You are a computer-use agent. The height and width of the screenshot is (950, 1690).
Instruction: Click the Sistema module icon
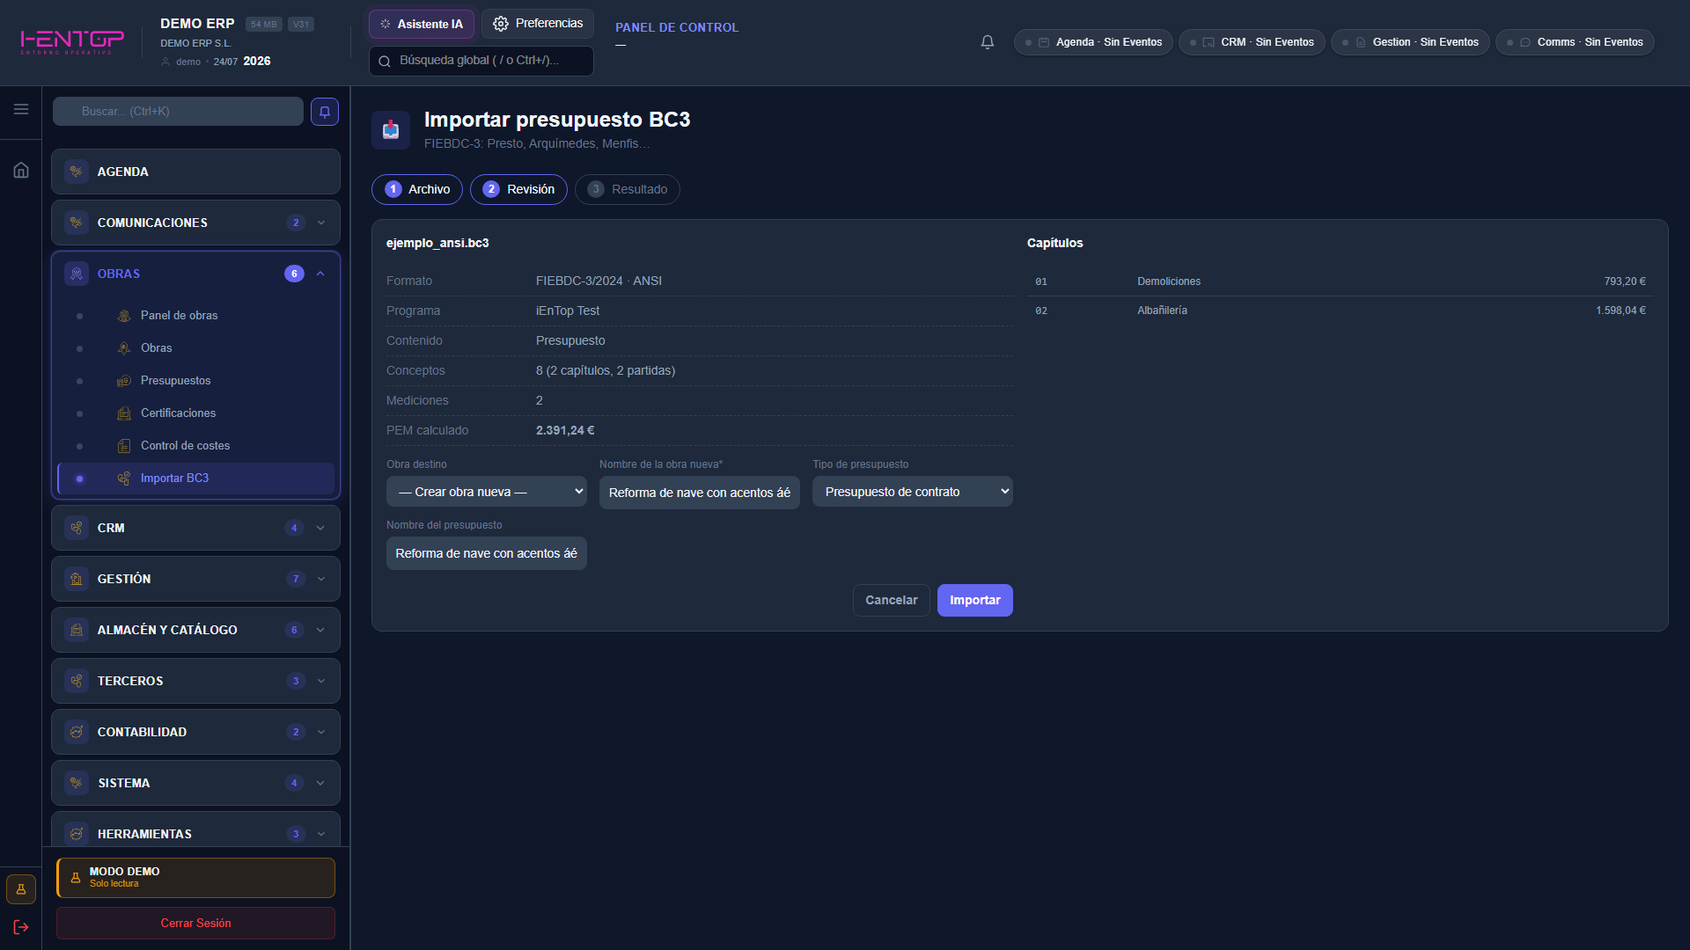pos(77,783)
